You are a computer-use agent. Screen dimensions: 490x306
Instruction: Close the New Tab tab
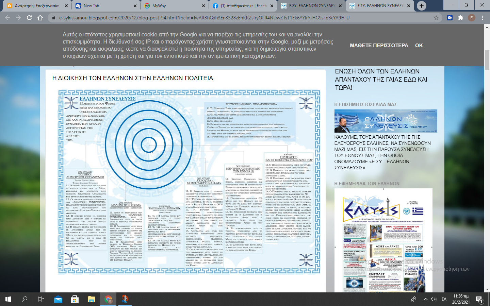135,6
